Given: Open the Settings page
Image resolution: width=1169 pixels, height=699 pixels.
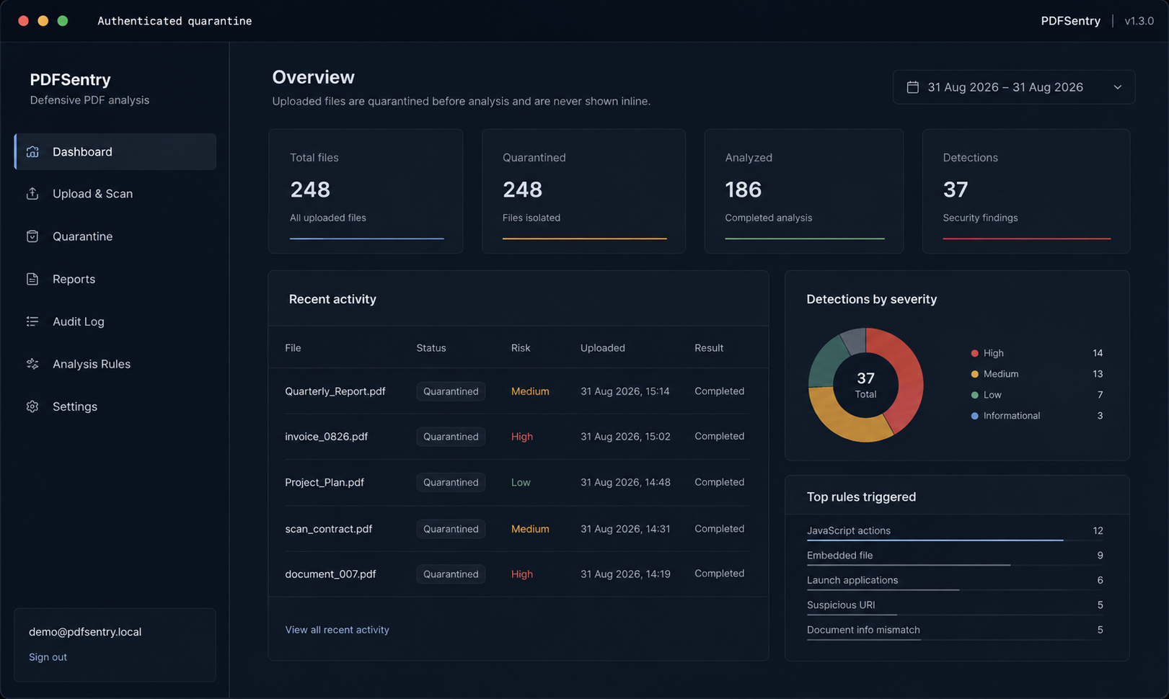Looking at the screenshot, I should click(x=115, y=406).
